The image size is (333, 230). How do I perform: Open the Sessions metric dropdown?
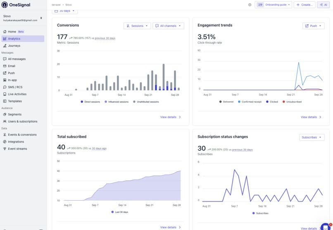(137, 26)
